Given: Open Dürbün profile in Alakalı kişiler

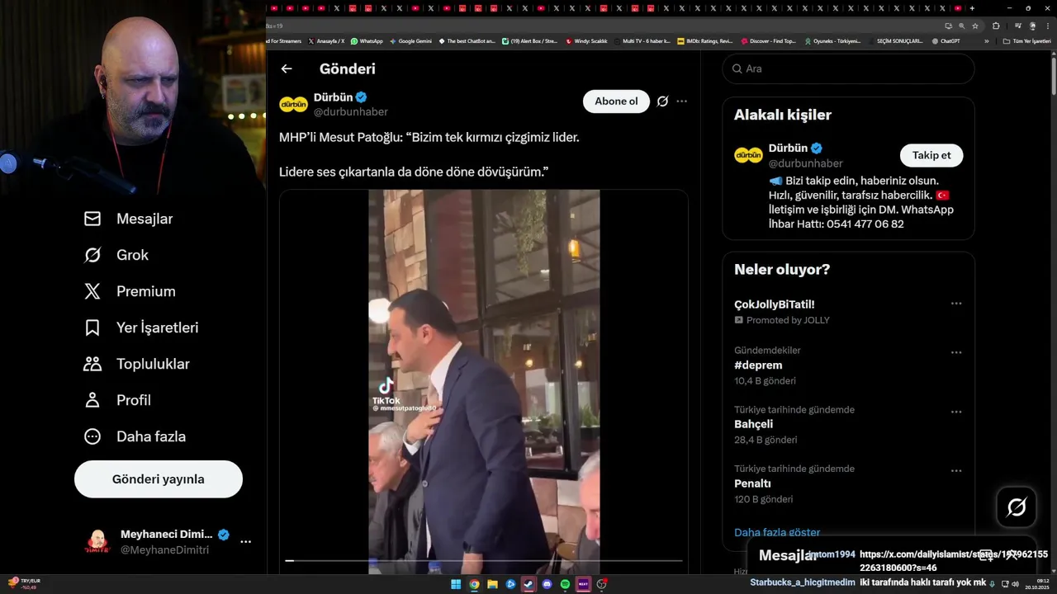Looking at the screenshot, I should [788, 148].
